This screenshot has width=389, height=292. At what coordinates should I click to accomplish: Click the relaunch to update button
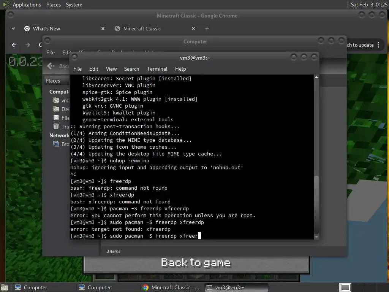[360, 45]
